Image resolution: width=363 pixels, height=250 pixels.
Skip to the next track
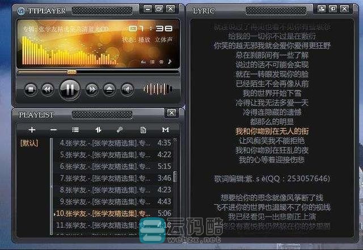click(91, 89)
